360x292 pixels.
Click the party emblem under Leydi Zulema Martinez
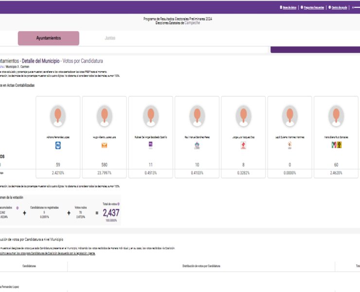[289, 145]
